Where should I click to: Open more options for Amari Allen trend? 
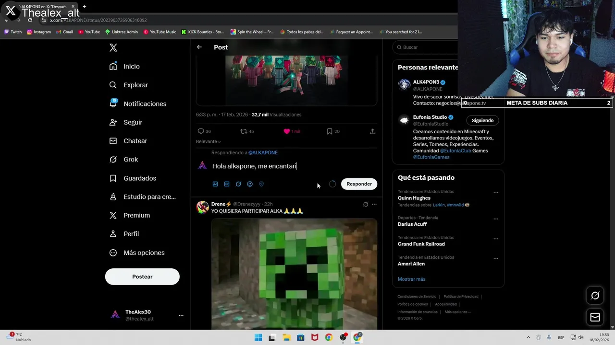point(496,259)
